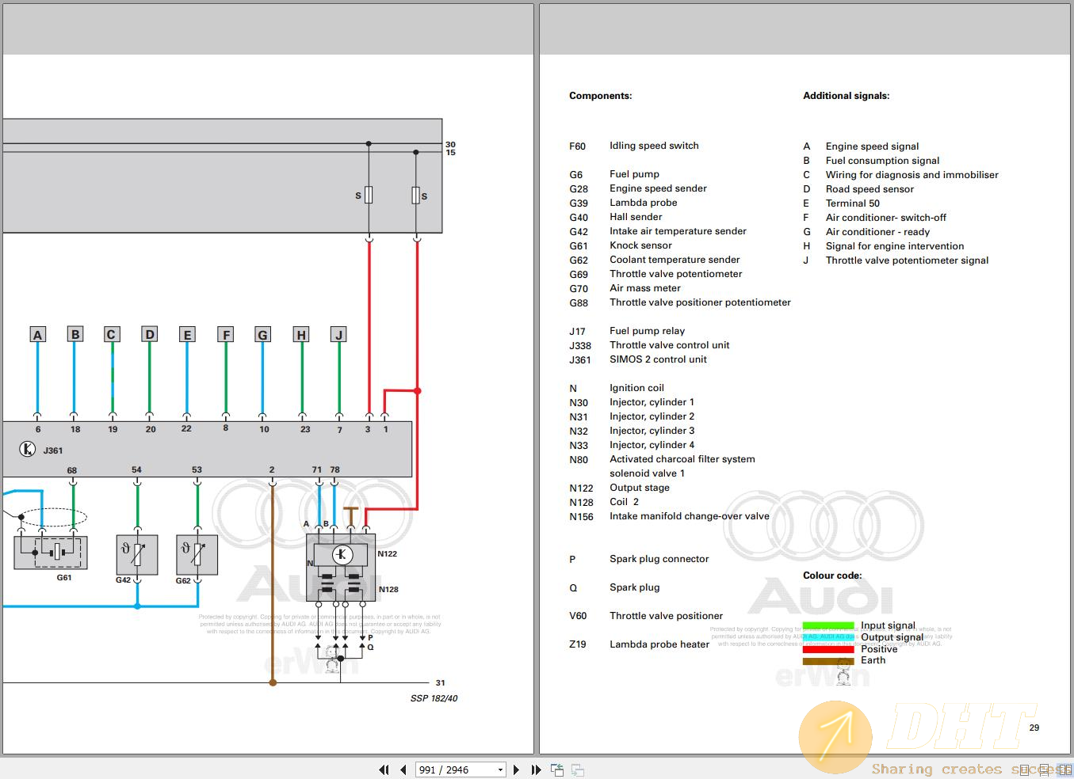Switch to single page view

pyautogui.click(x=1024, y=770)
